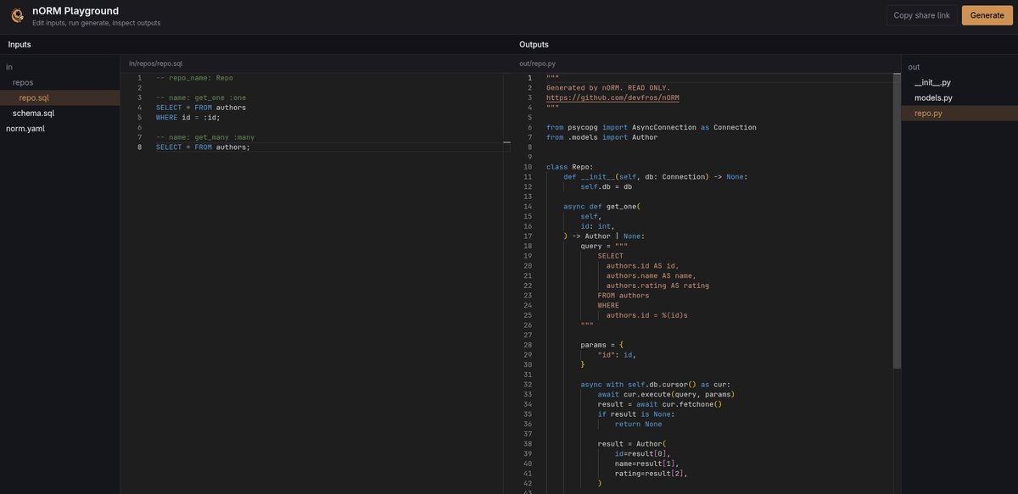Click line number 14 in output gutter
Screen dimensions: 1018x494
pyautogui.click(x=528, y=206)
